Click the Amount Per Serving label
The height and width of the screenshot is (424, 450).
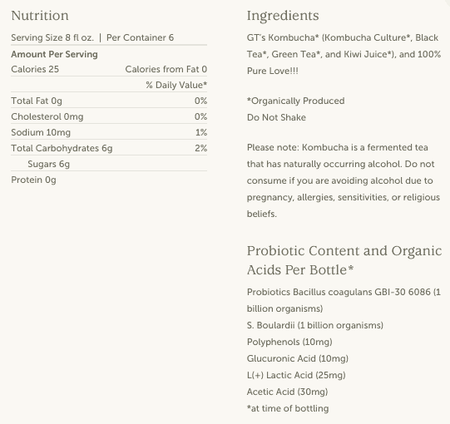[55, 54]
